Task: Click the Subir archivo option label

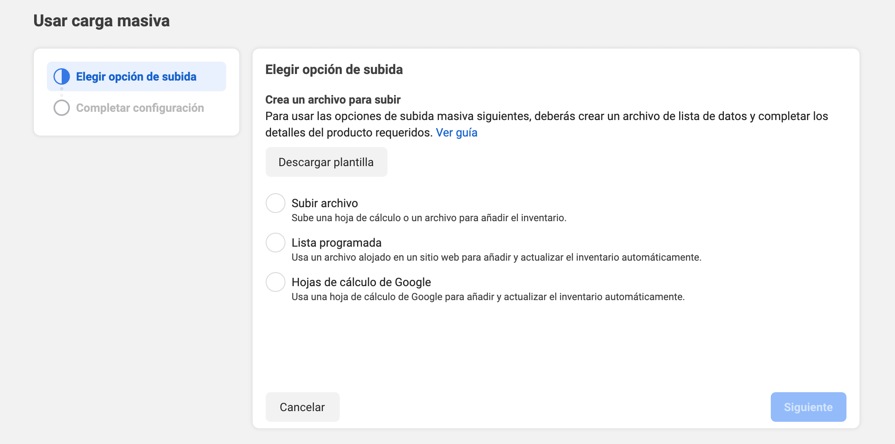Action: [325, 203]
